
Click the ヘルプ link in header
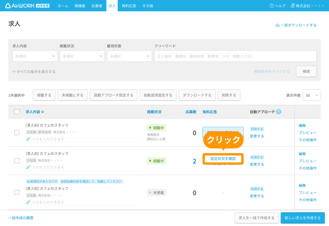pyautogui.click(x=278, y=6)
